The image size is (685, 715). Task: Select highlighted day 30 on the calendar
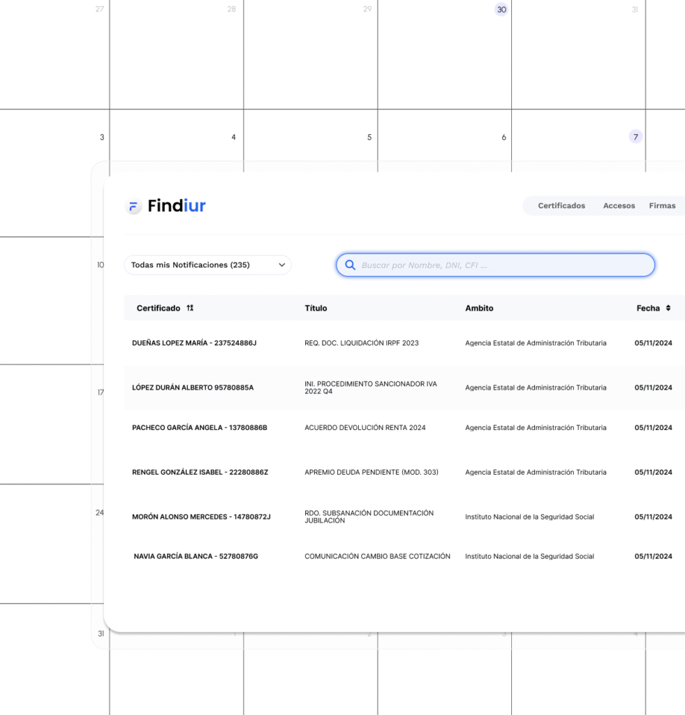501,9
